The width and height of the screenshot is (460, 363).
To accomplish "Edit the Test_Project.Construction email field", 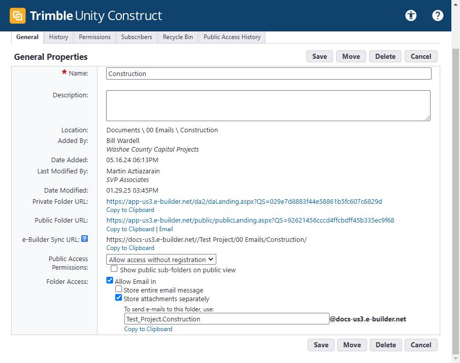I will click(x=226, y=319).
